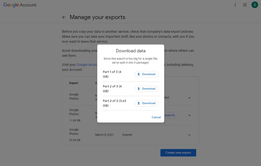Open your account profile avatar
Screen dimensions: 261x166
(x=255, y=5)
